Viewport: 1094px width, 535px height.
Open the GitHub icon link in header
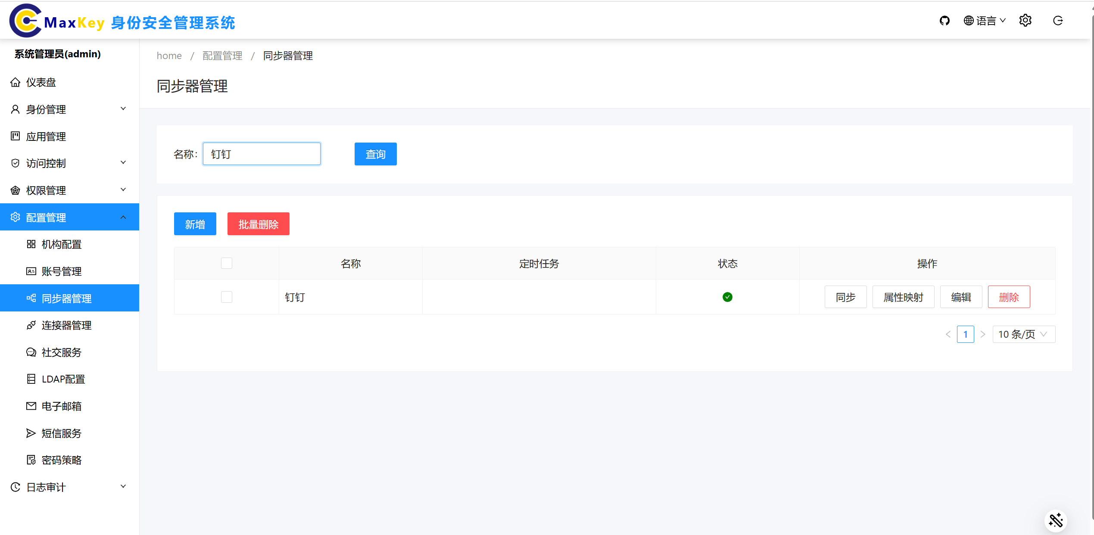(944, 21)
